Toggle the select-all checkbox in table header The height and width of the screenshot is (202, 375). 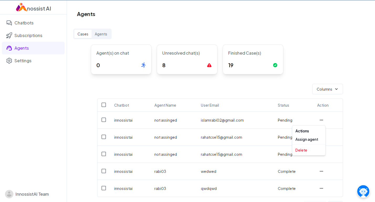click(104, 105)
